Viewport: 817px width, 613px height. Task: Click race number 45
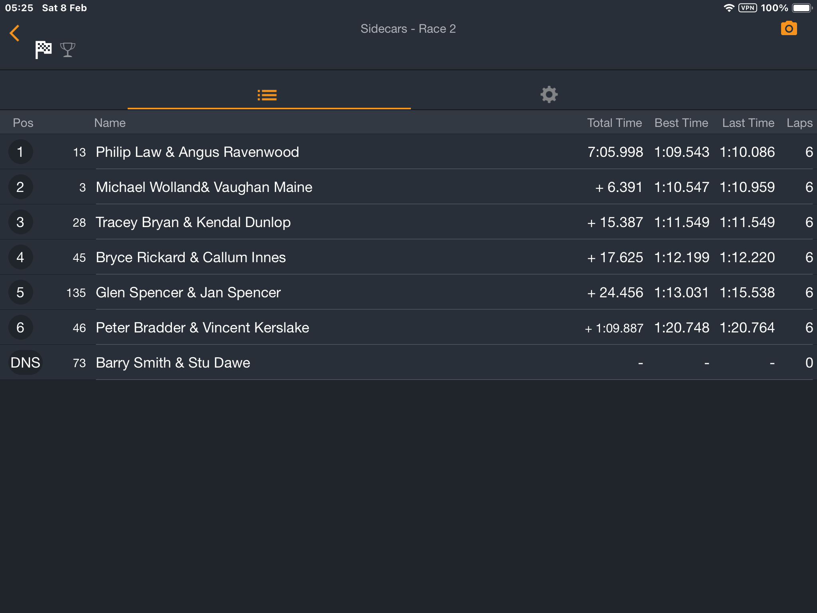tap(79, 258)
